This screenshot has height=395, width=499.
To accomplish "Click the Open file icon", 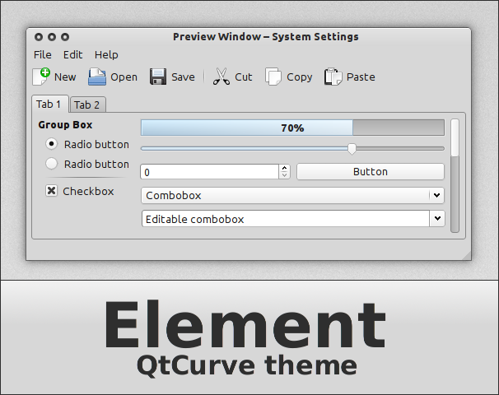I will 97,77.
